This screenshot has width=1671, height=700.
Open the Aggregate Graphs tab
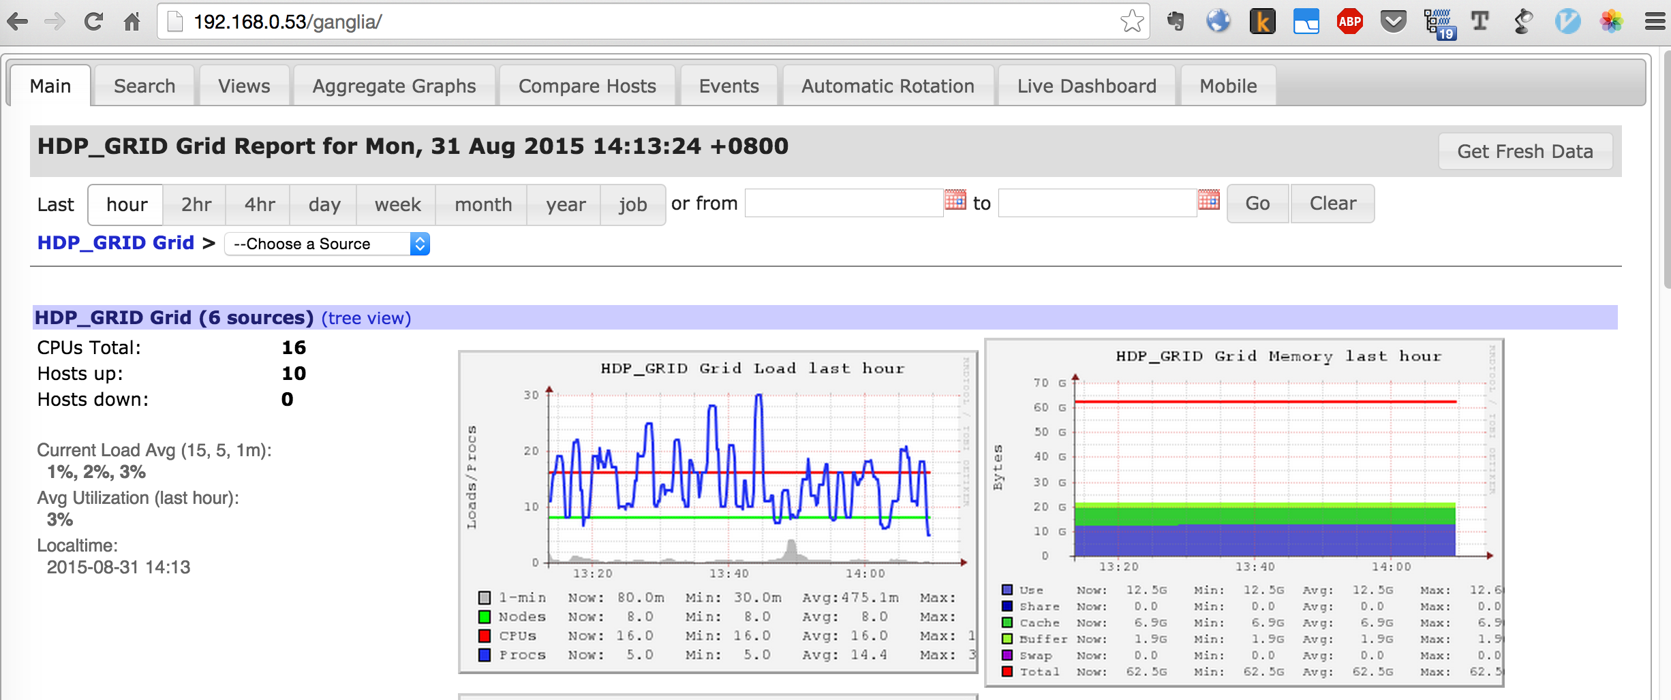pyautogui.click(x=394, y=86)
